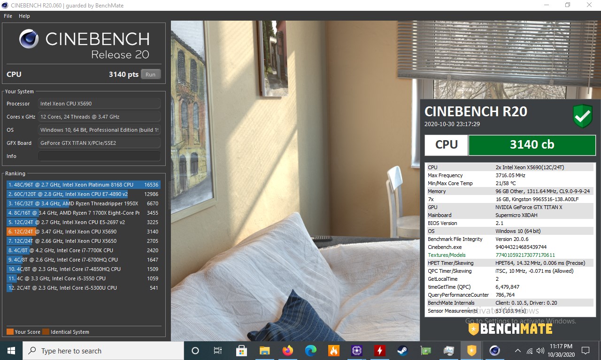The width and height of the screenshot is (601, 360).
Task: Open Cortana from the taskbar circle icon
Action: (195, 351)
